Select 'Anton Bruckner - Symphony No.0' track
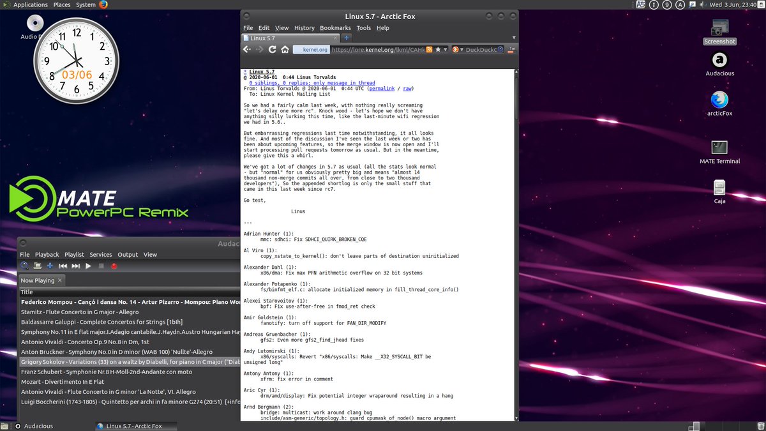 coord(130,352)
